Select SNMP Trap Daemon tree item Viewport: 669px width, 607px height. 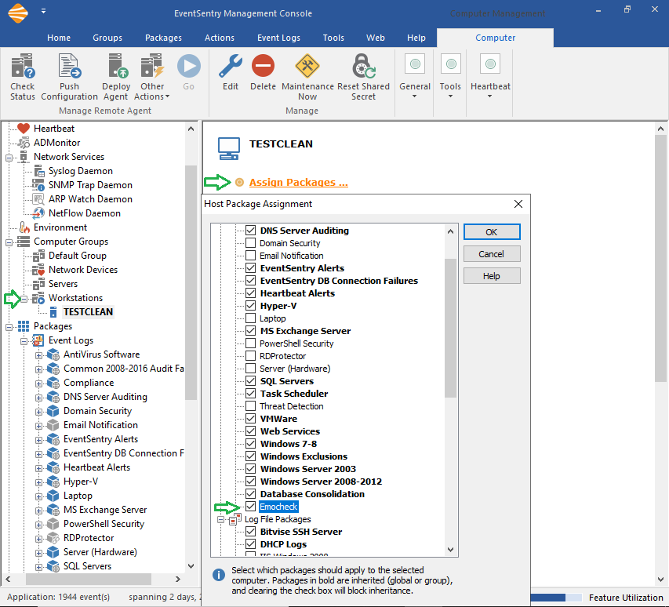(90, 185)
